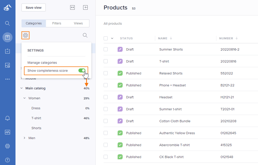Collapse the Main catalog category
This screenshot has height=165, width=258.
[x=21, y=88]
